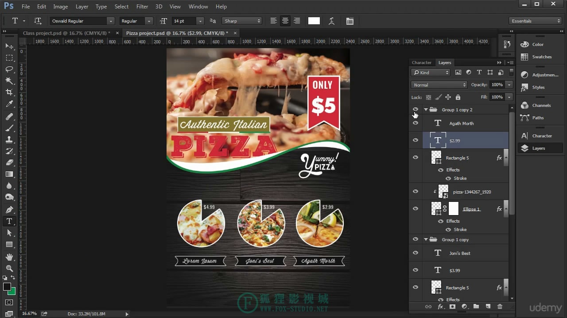Screen dimensions: 567x318
Task: Select the Zoom tool
Action: pyautogui.click(x=9, y=268)
